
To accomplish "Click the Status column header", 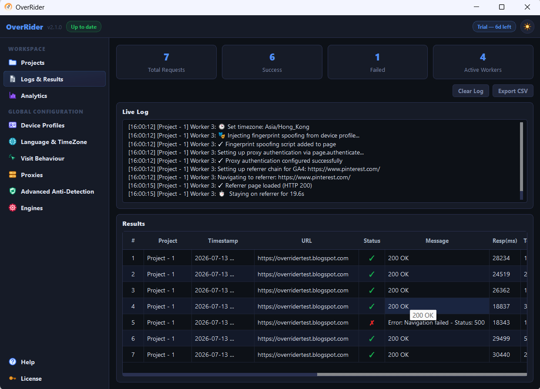I will click(372, 241).
